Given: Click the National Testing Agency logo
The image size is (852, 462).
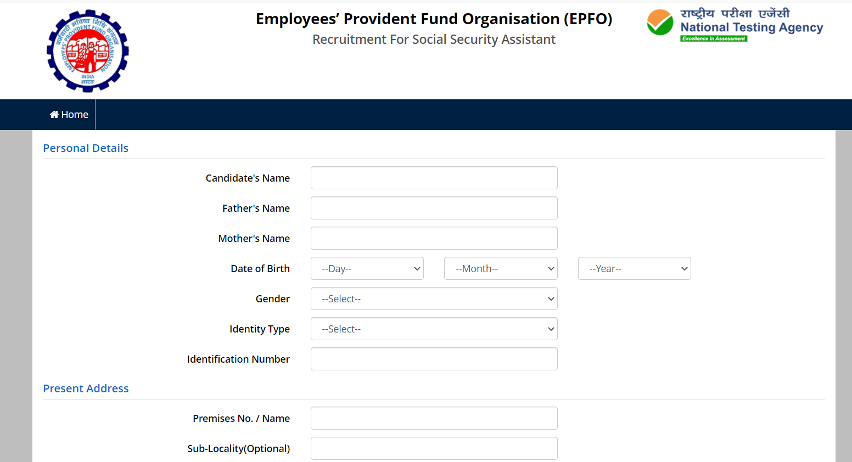Looking at the screenshot, I should pos(735,23).
